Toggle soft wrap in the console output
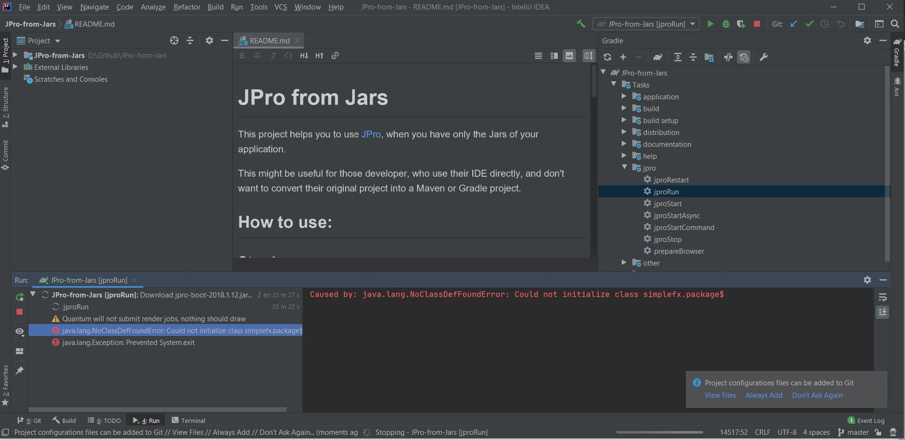 883,297
